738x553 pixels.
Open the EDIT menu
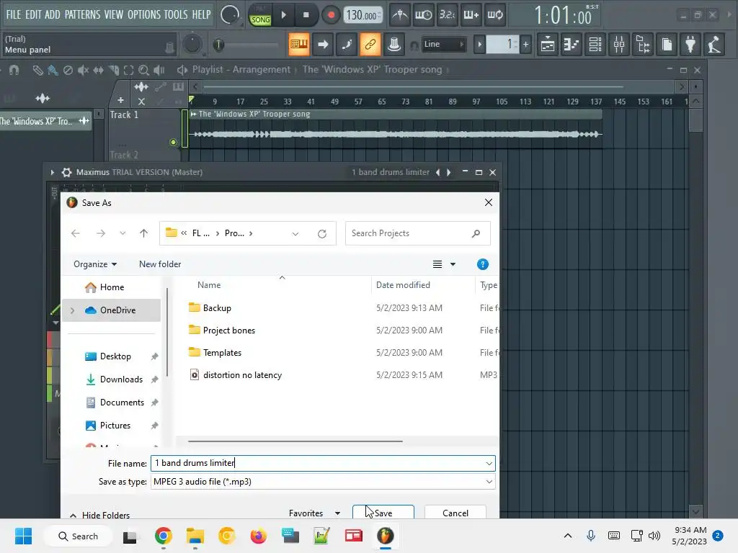[x=33, y=14]
